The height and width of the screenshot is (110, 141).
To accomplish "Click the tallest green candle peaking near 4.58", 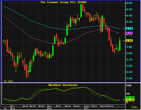I will [x=81, y=11].
